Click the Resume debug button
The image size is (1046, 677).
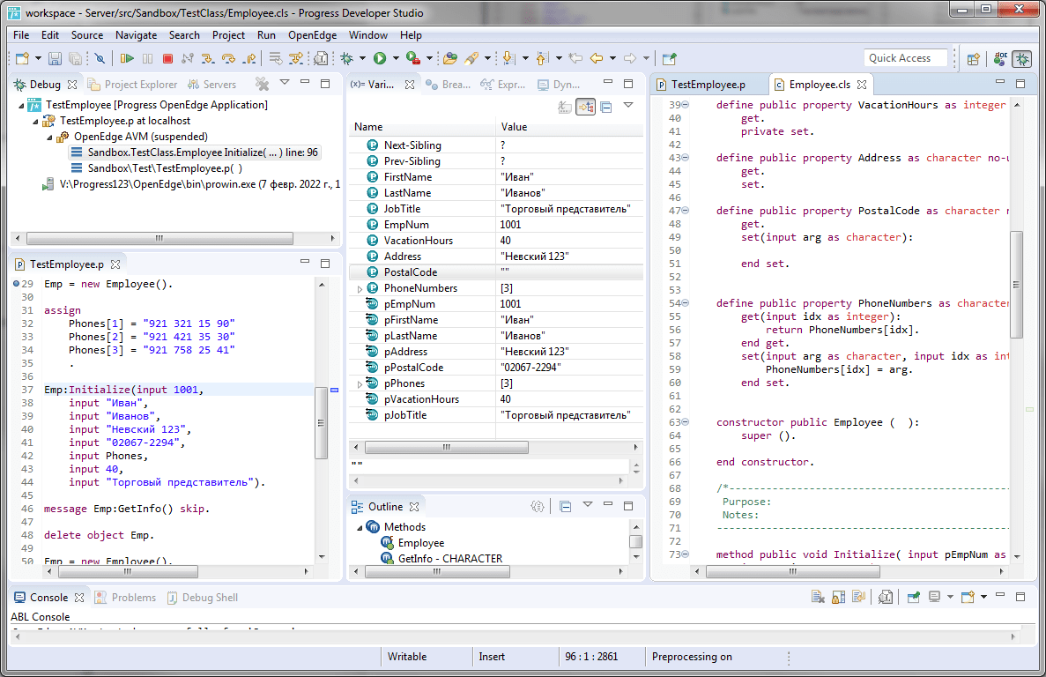coord(126,59)
